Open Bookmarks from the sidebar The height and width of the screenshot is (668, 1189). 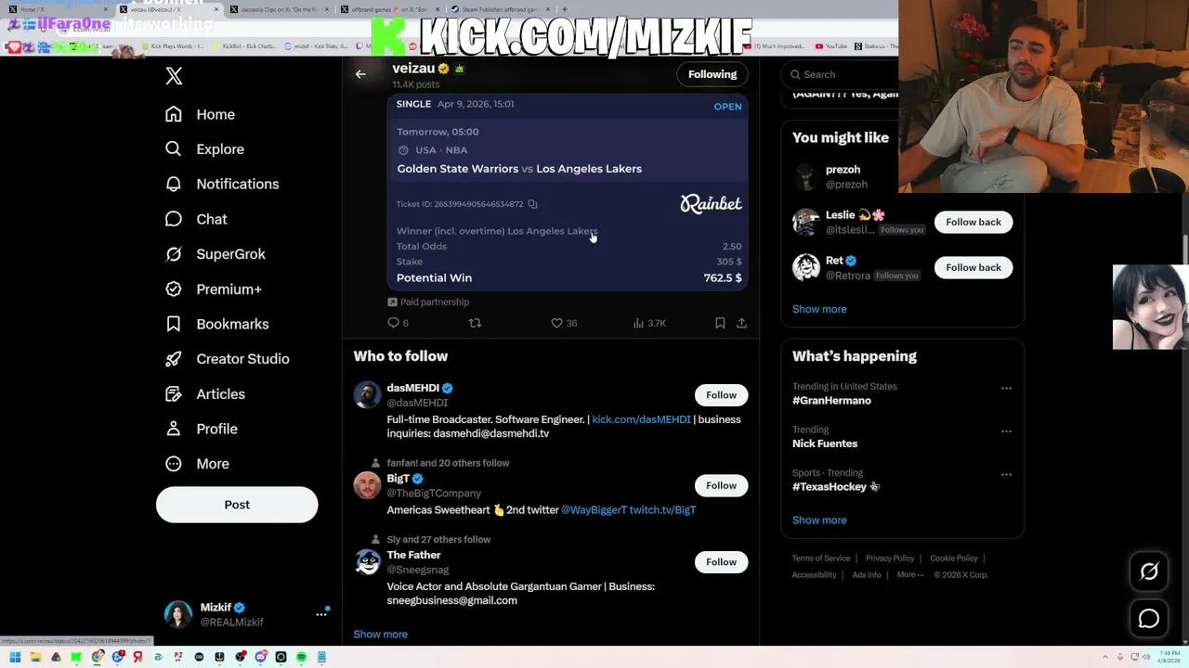coord(216,324)
